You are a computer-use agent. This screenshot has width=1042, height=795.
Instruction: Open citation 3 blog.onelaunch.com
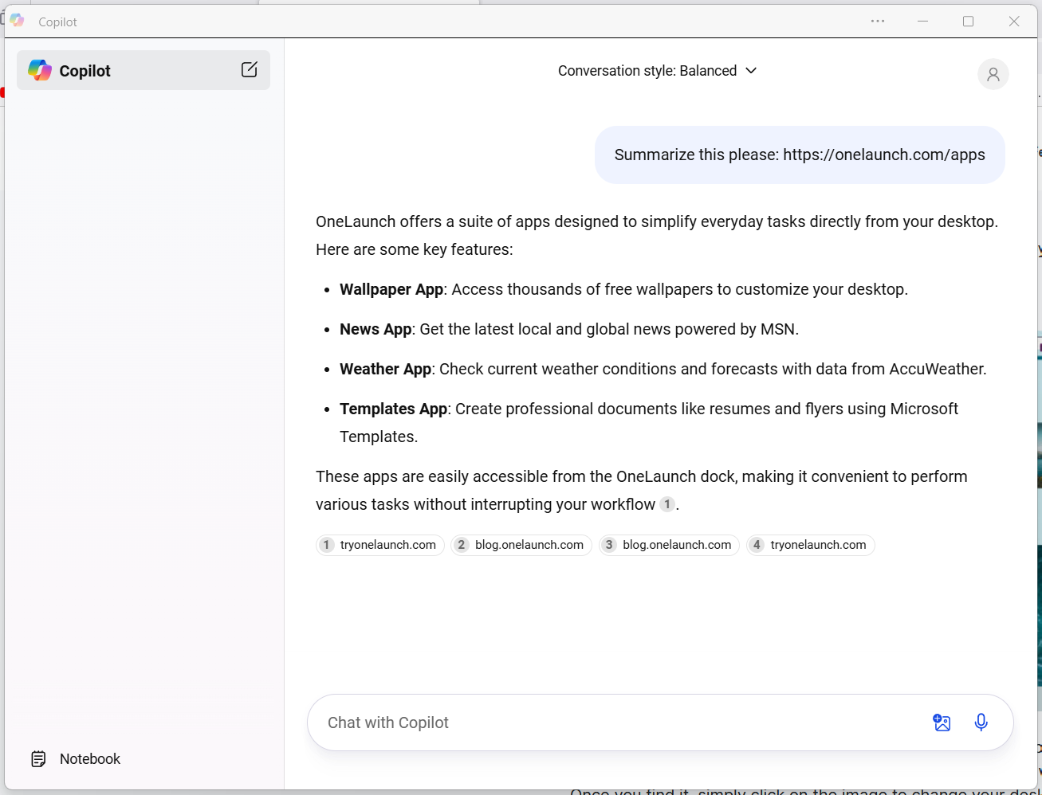coord(668,545)
